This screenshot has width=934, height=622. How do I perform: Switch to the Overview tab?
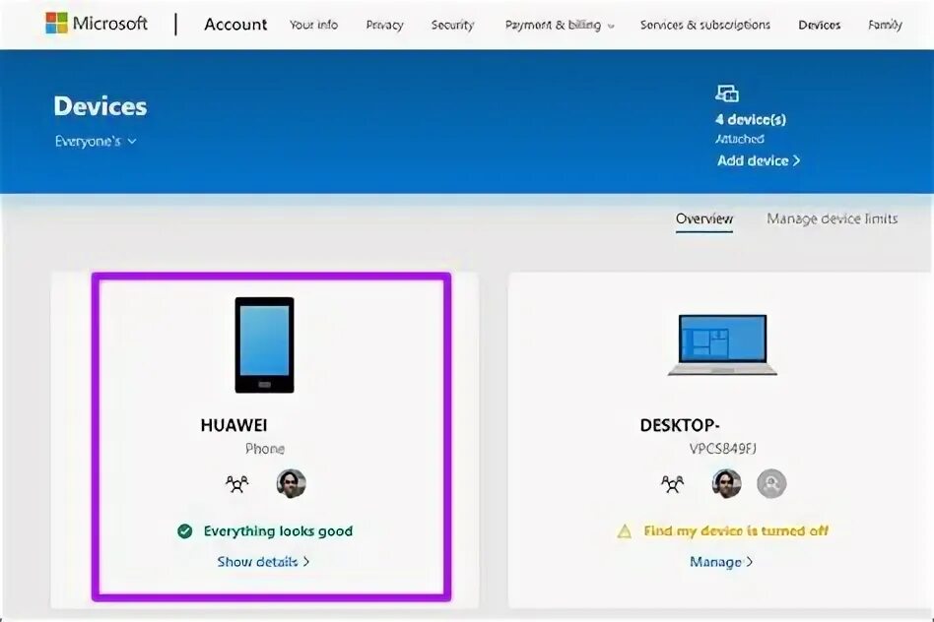click(x=704, y=218)
